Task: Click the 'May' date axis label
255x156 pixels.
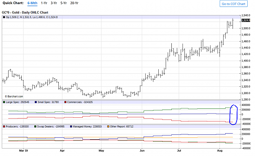Action: [x=101, y=151]
